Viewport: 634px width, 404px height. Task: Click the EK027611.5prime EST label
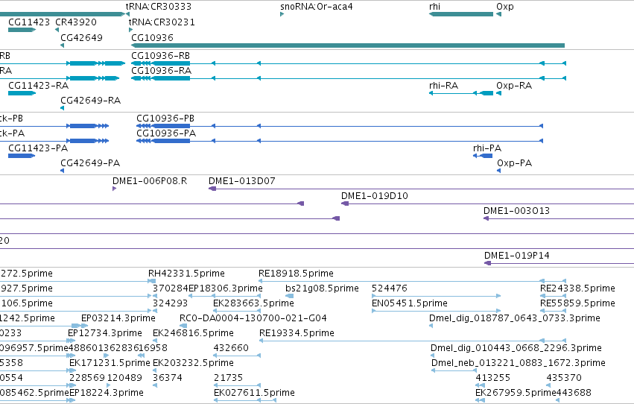[254, 393]
